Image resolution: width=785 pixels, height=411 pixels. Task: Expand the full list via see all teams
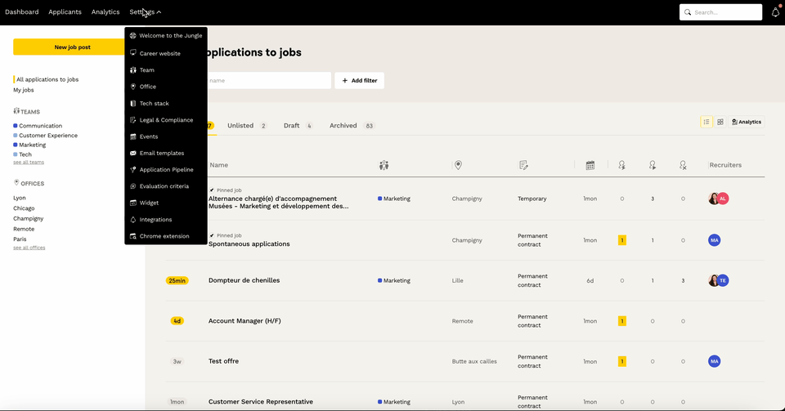click(29, 163)
